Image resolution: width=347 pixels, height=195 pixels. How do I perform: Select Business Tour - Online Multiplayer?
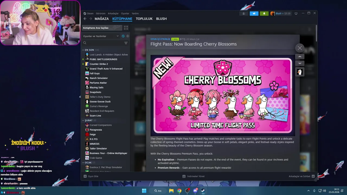click(x=106, y=153)
